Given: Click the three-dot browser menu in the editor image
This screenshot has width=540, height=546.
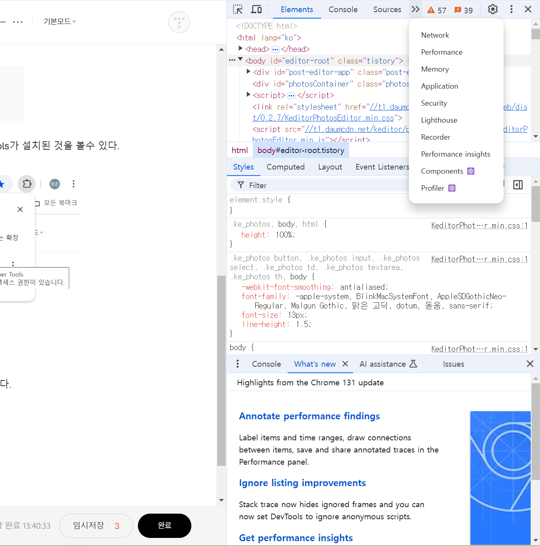Looking at the screenshot, I should [73, 184].
